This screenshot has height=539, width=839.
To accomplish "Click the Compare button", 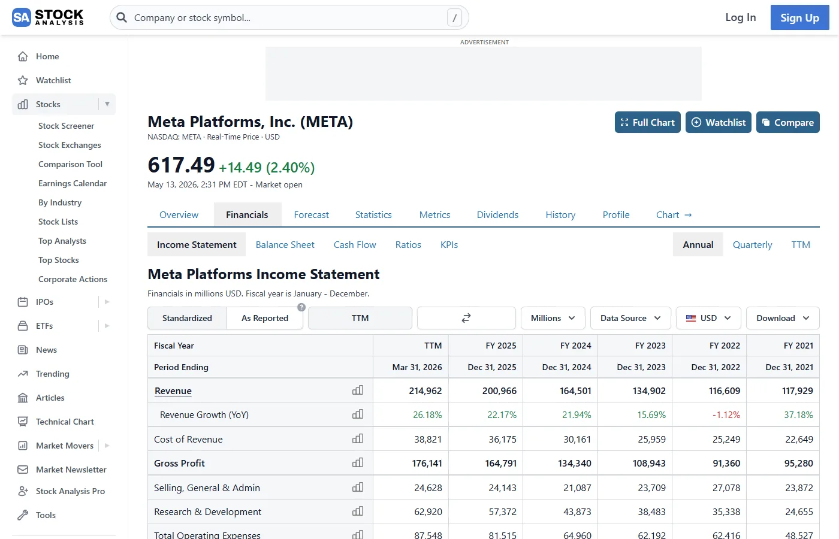I will pyautogui.click(x=788, y=122).
